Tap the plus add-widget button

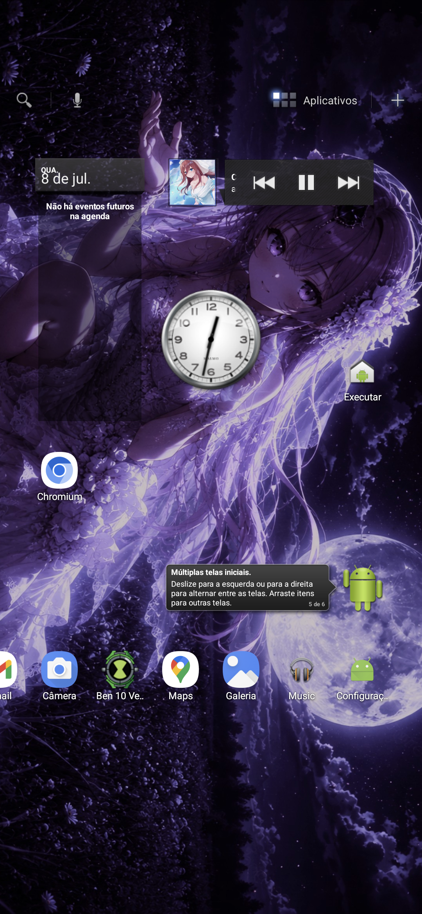tap(397, 100)
